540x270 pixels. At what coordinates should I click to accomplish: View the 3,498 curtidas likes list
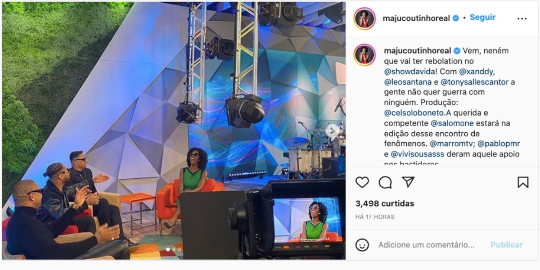pyautogui.click(x=385, y=203)
